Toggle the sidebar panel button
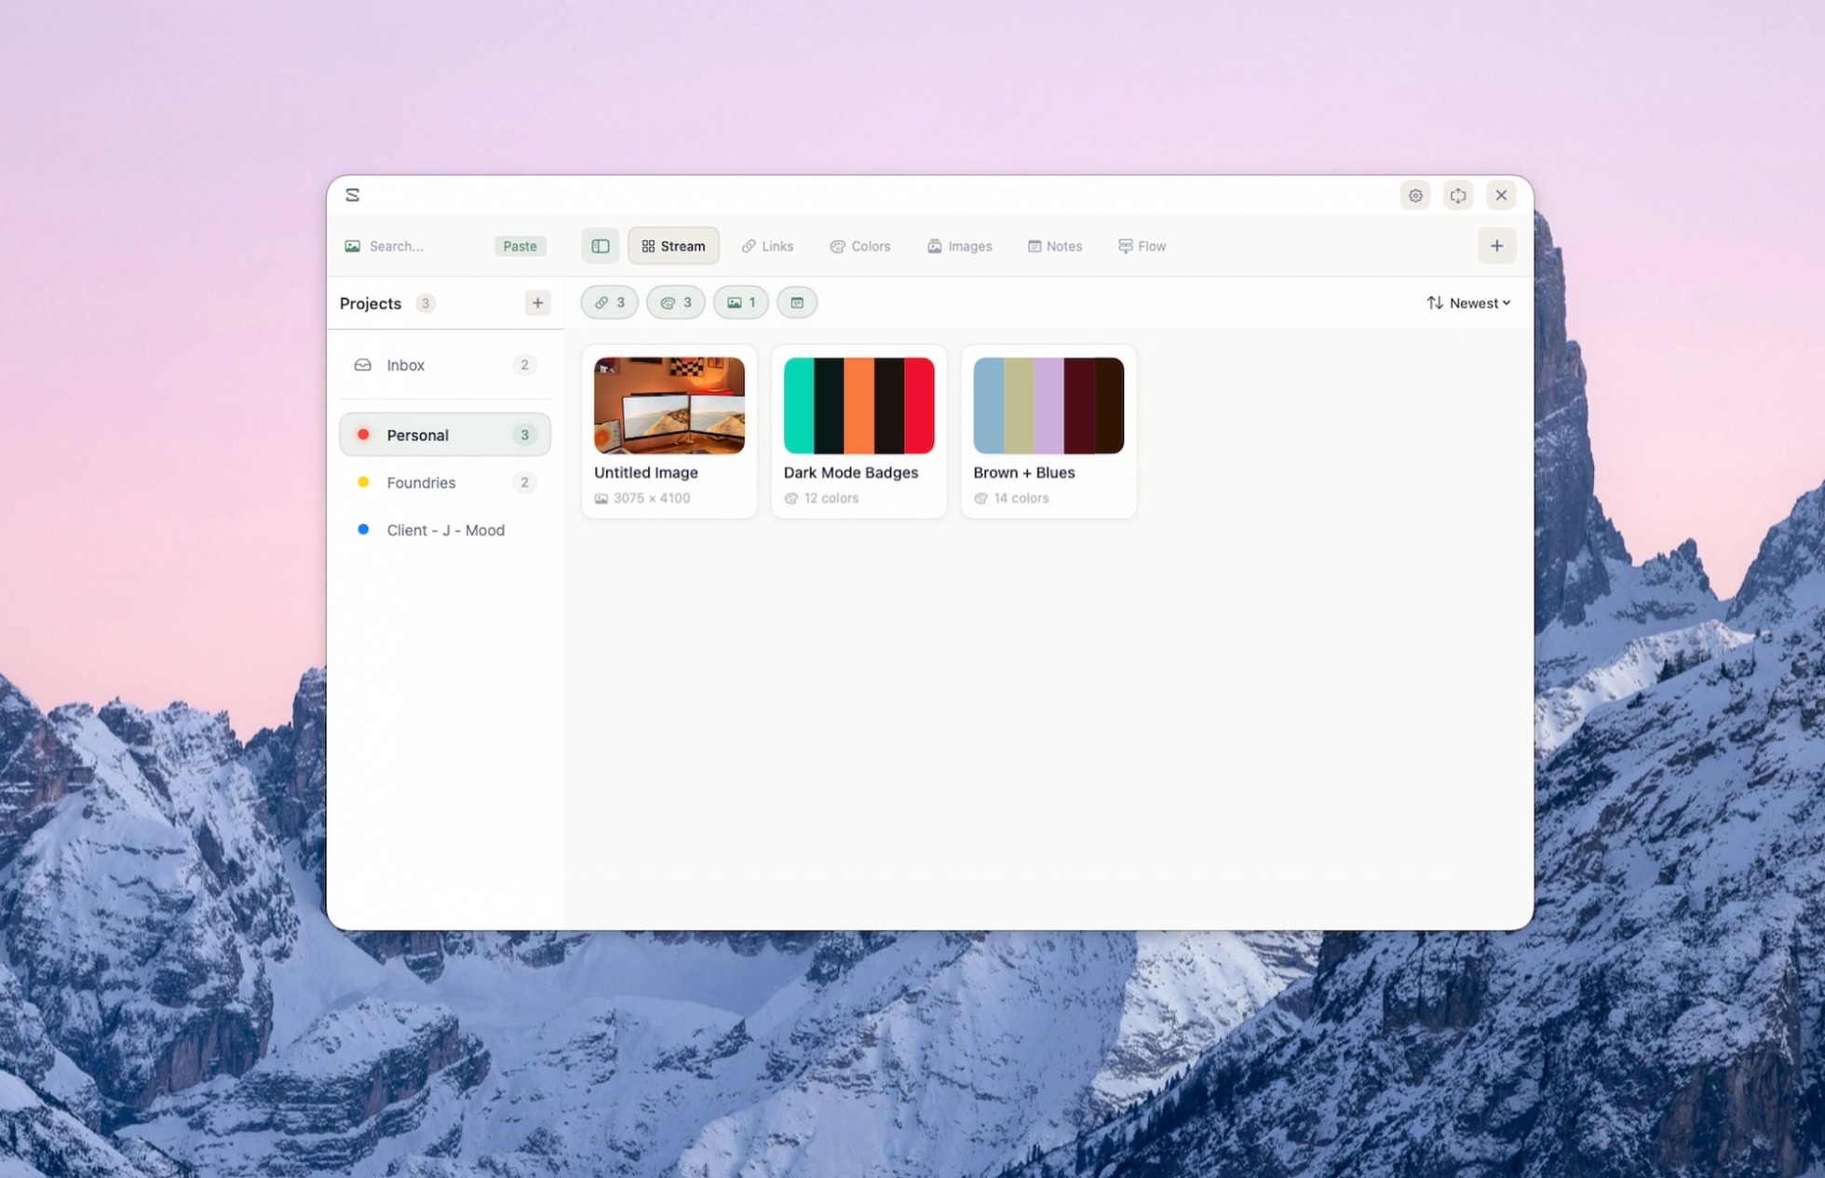1825x1178 pixels. (x=601, y=246)
